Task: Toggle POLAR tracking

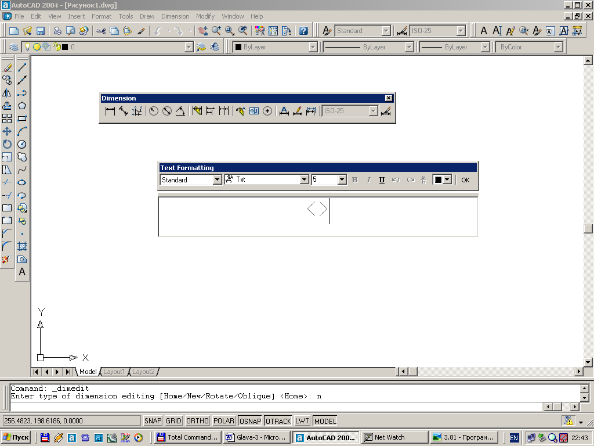Action: point(224,421)
